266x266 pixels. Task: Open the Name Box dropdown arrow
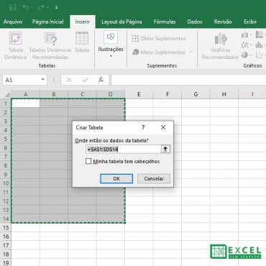click(x=42, y=80)
